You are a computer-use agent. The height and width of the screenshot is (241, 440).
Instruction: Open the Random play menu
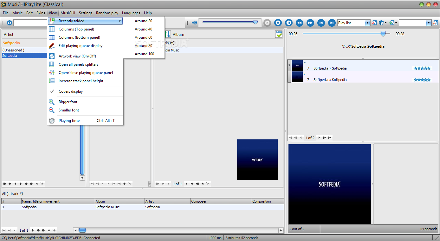click(107, 13)
